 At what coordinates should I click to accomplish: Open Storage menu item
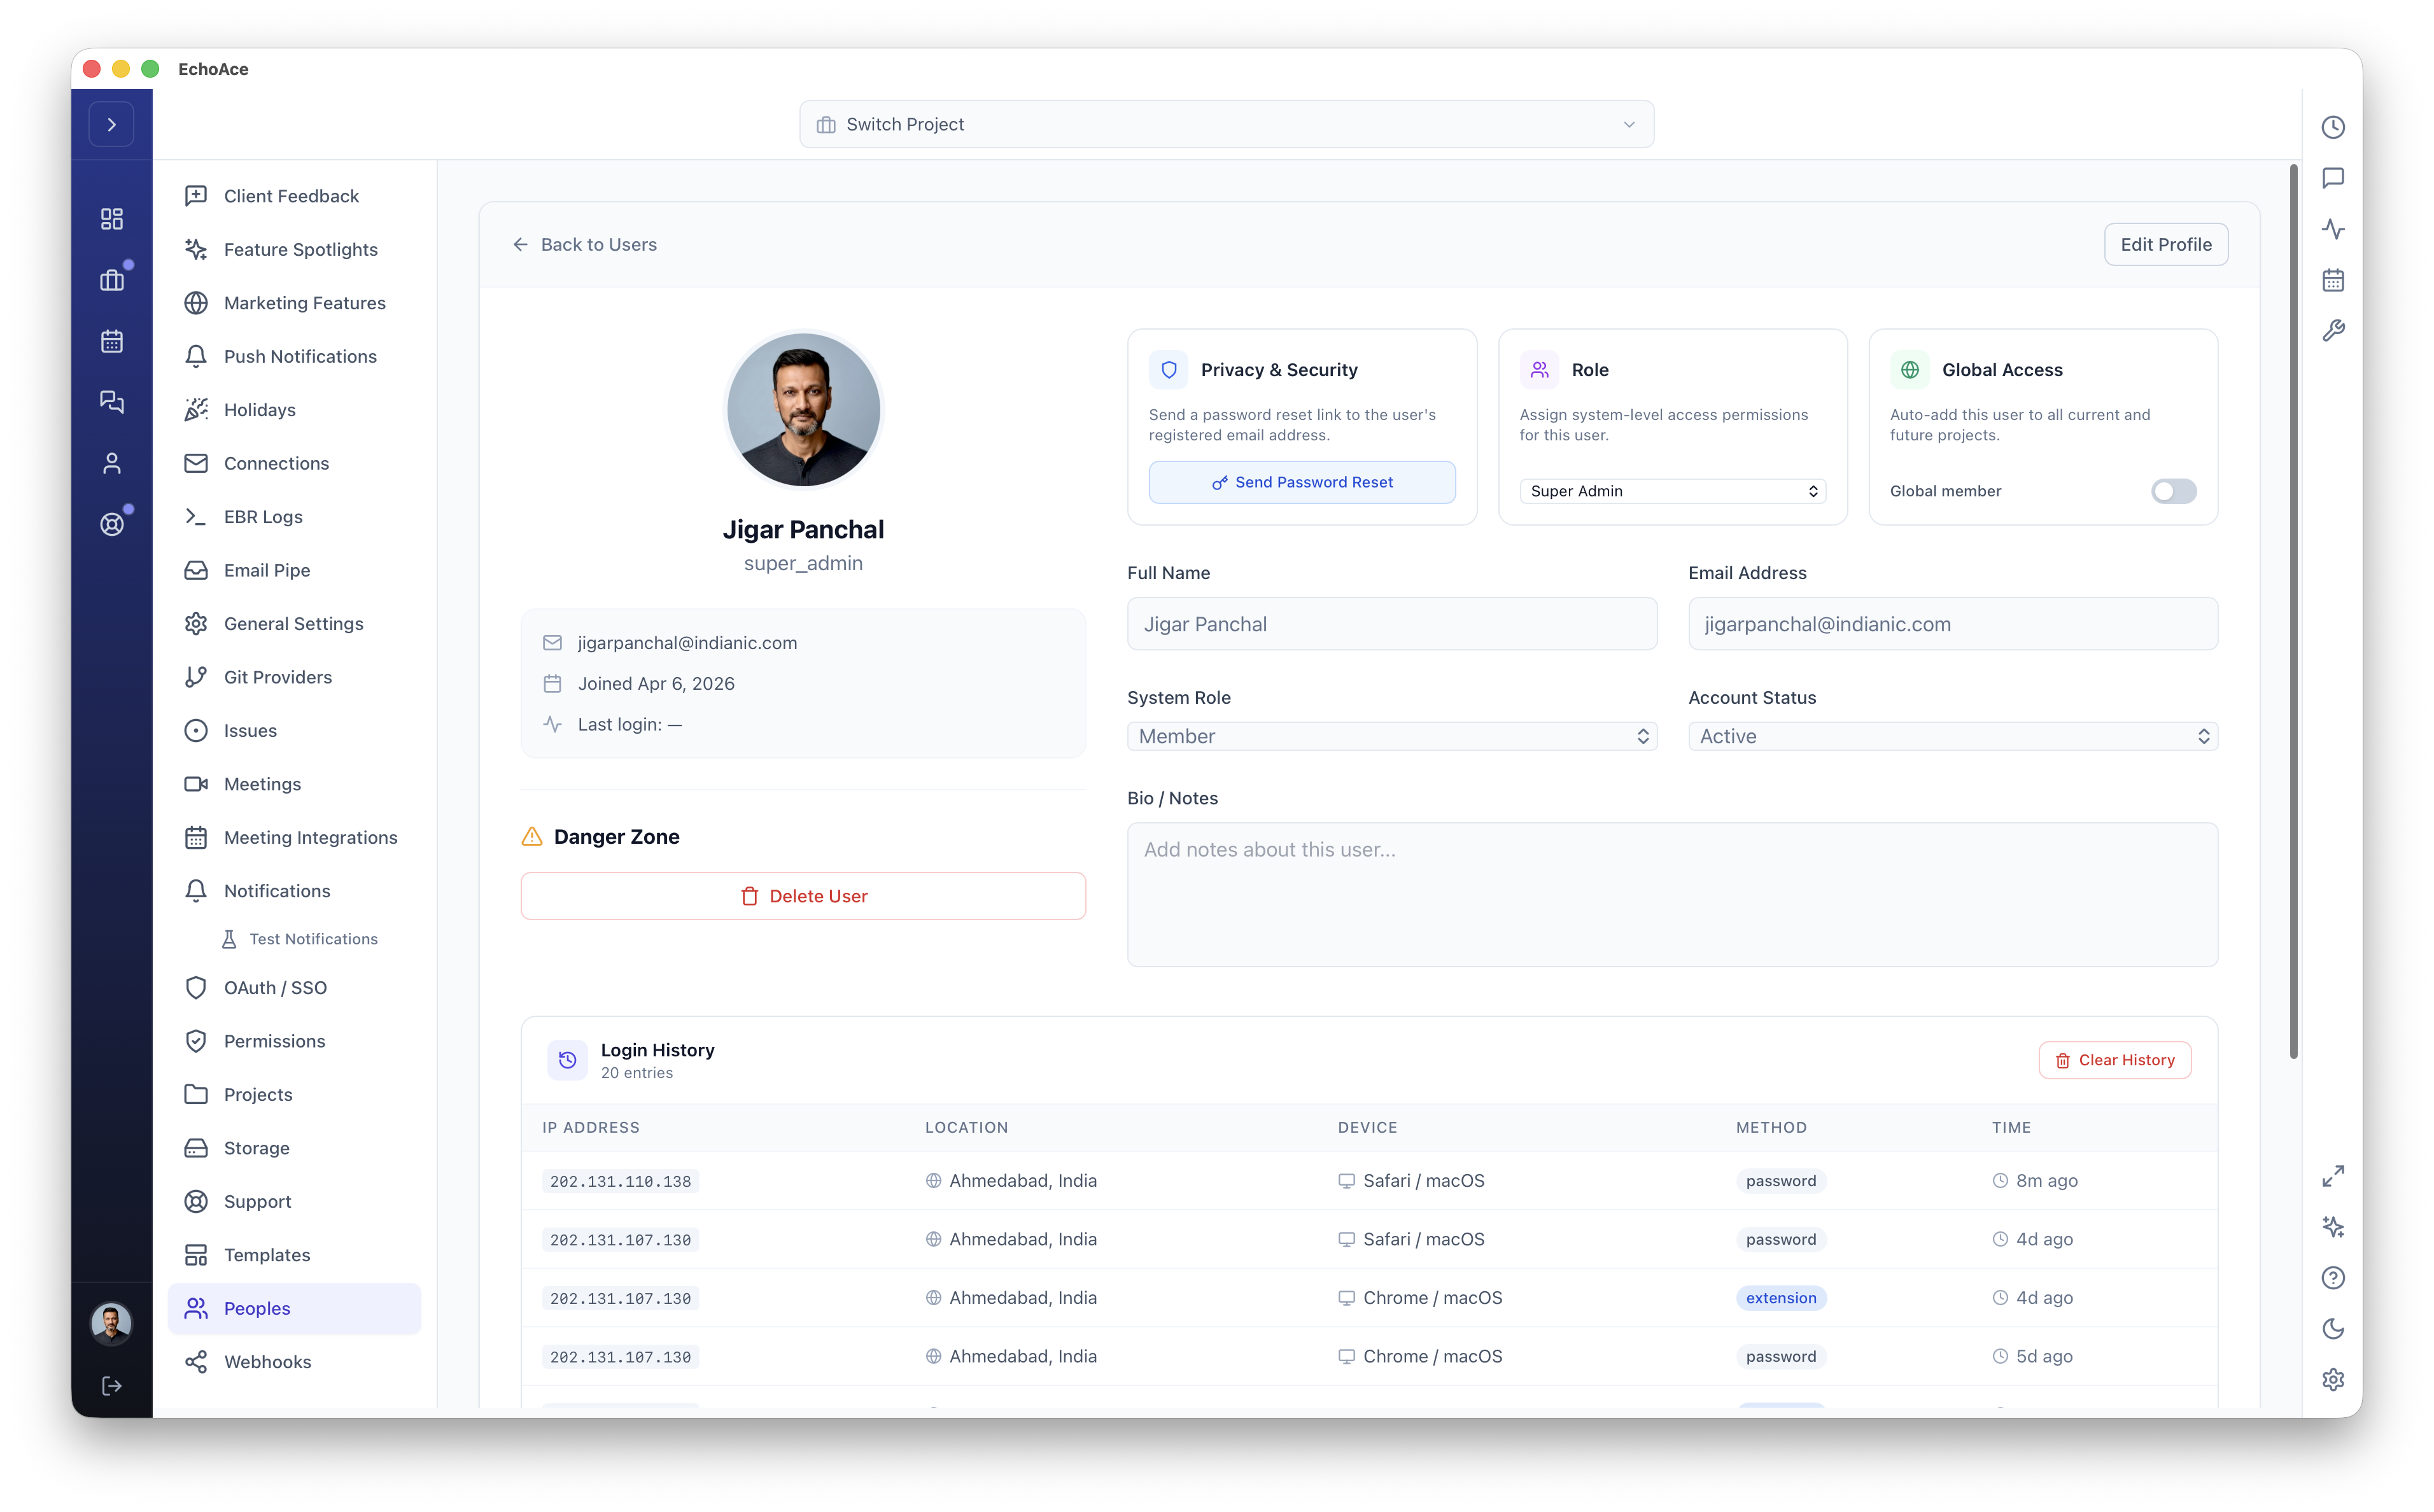pos(294,1148)
